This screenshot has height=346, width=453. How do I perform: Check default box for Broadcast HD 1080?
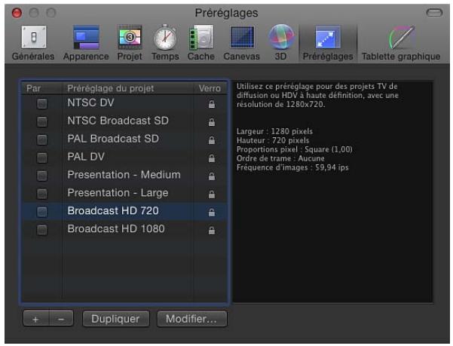coord(42,230)
